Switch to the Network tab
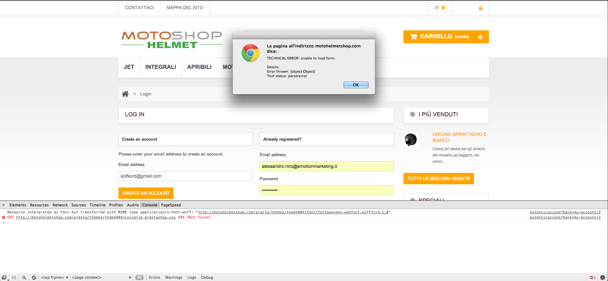This screenshot has width=608, height=281. [60, 205]
